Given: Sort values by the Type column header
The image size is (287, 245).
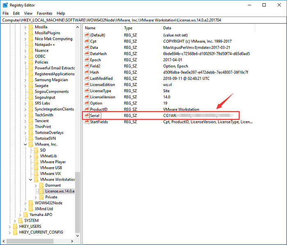Looking at the screenshot, I should point(141,28).
